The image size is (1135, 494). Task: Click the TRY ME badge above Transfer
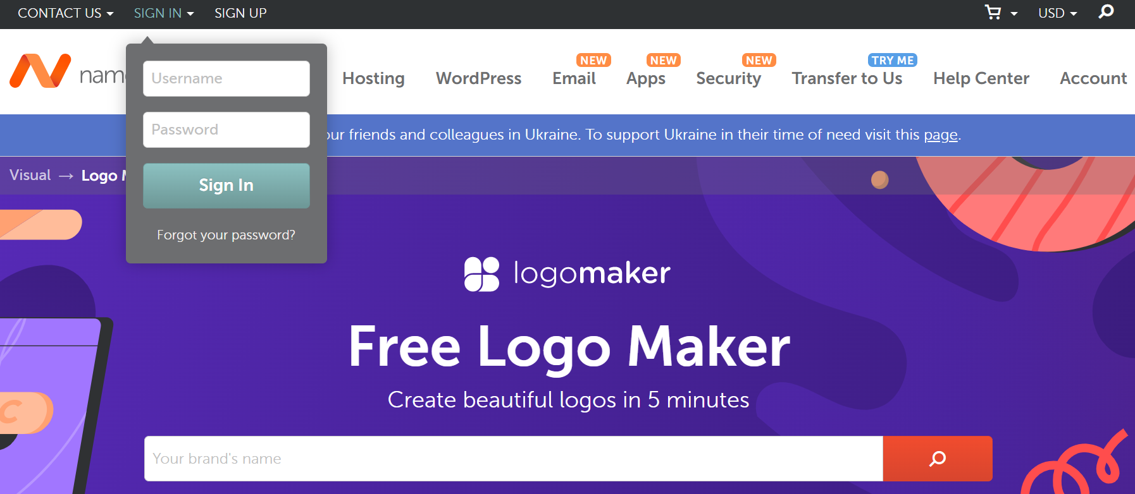(x=893, y=60)
